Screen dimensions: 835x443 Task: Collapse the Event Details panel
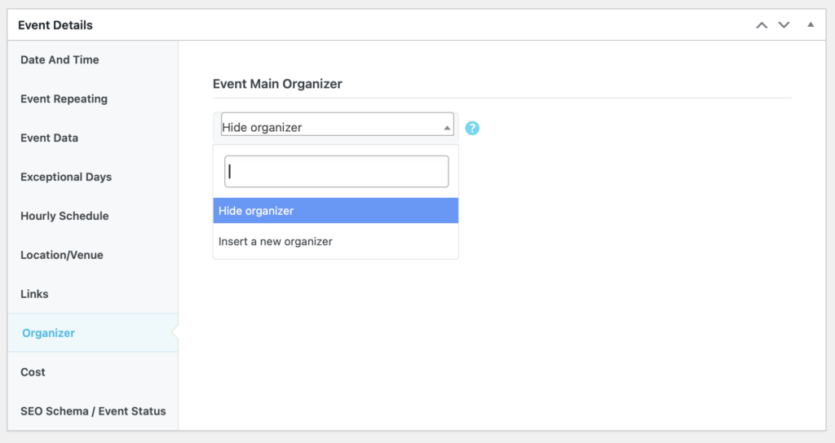click(x=811, y=25)
